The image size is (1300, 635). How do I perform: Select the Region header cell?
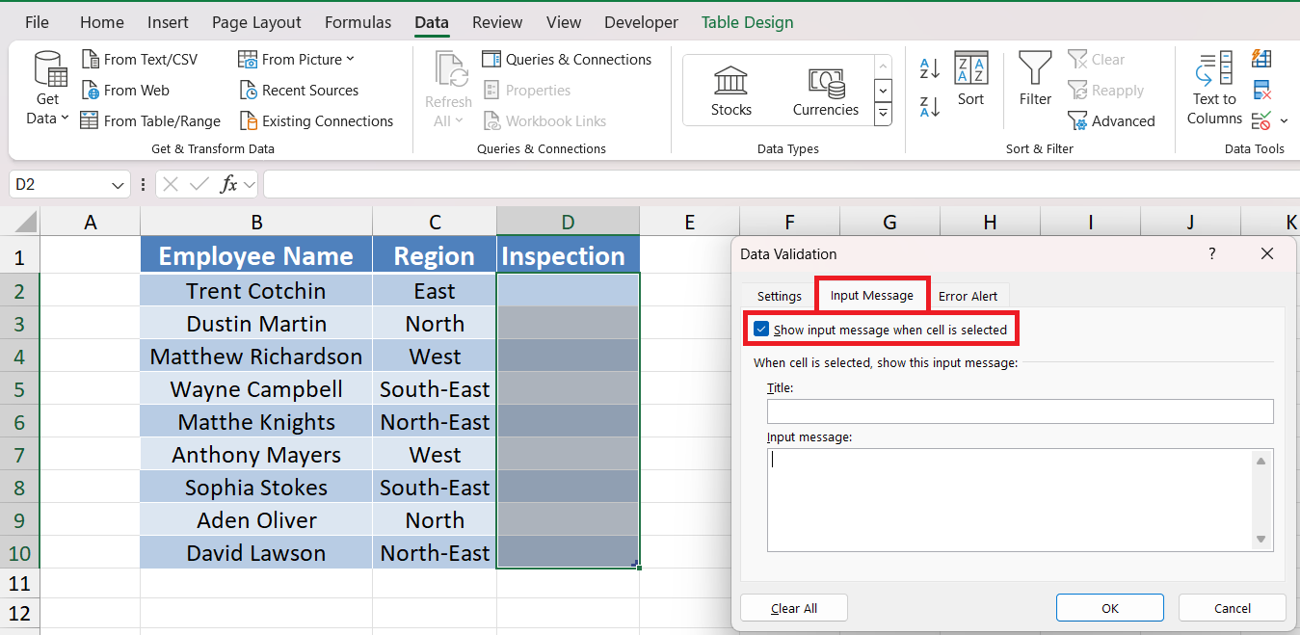[435, 256]
